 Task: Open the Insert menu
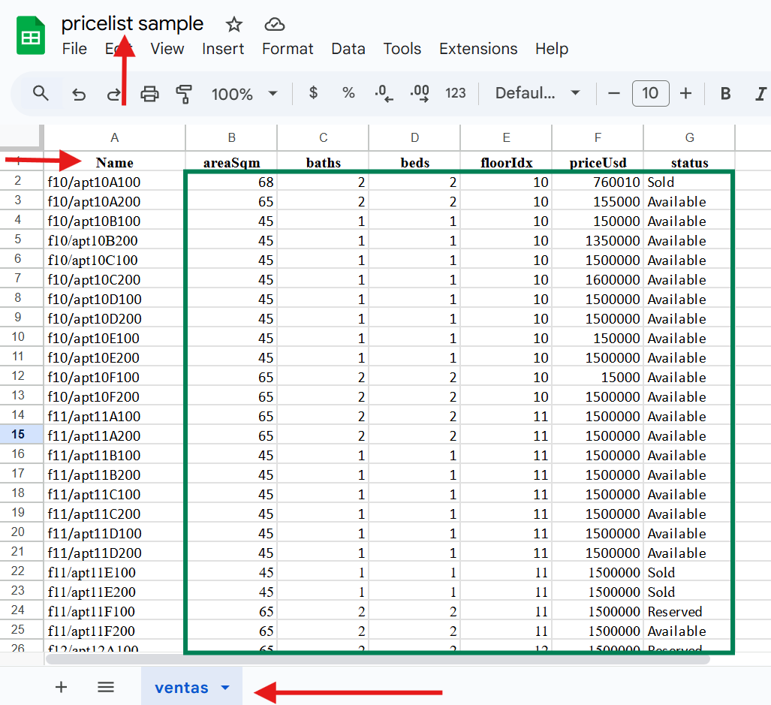pos(223,49)
